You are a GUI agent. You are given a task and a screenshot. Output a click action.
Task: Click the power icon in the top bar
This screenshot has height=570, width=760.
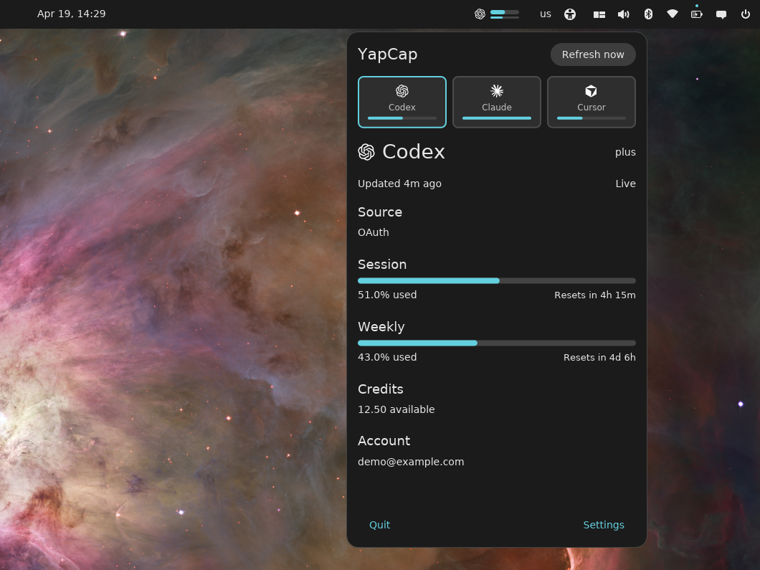(x=745, y=14)
